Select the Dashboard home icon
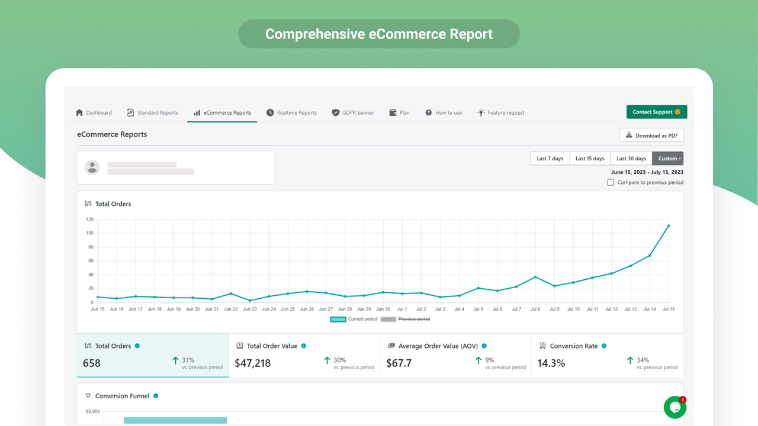The height and width of the screenshot is (426, 758). (79, 112)
